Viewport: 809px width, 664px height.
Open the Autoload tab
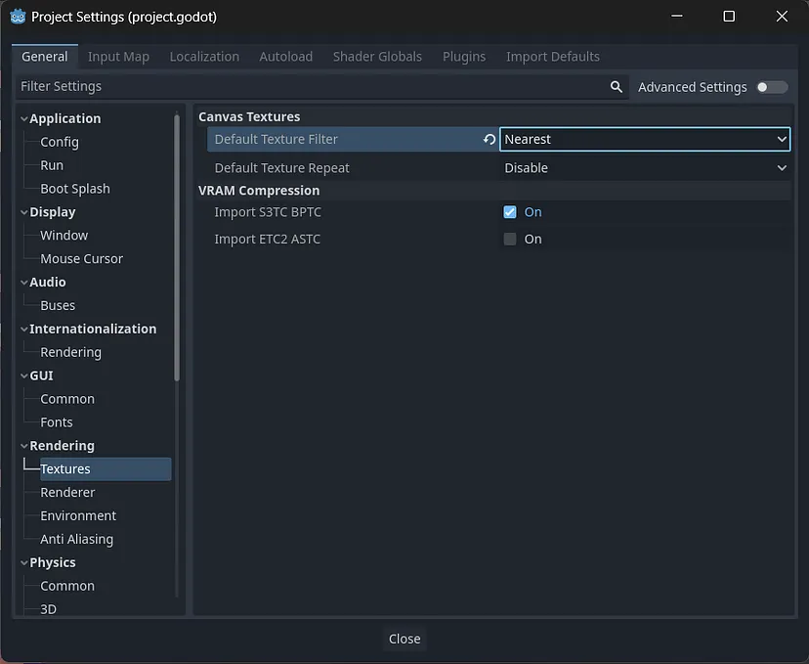[286, 57]
